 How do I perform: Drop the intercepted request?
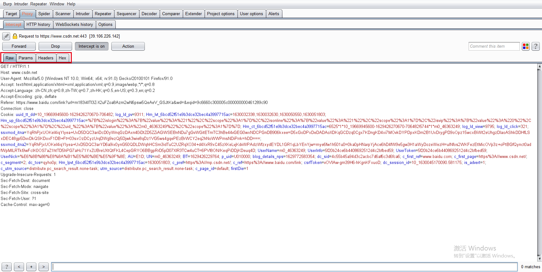(55, 46)
